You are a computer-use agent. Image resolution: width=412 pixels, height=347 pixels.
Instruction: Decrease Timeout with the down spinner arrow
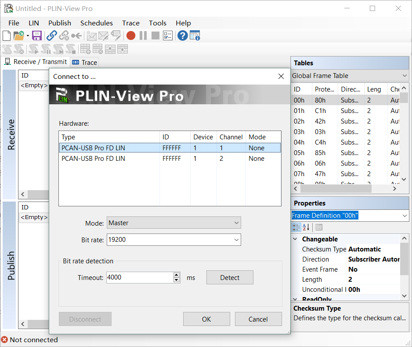[x=177, y=280]
